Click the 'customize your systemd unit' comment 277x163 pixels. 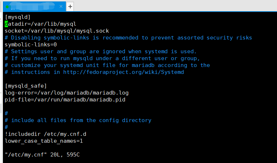click(107, 65)
